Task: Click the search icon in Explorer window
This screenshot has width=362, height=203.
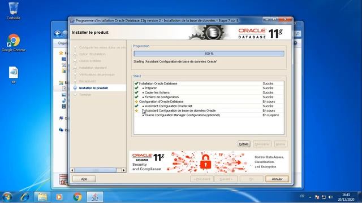Action: pos(298,34)
